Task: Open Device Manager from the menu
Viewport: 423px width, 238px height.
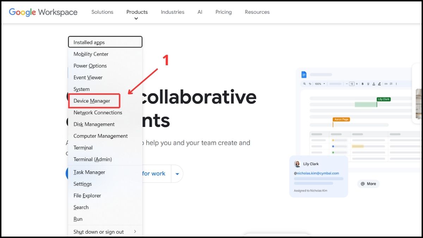Action: tap(105, 101)
